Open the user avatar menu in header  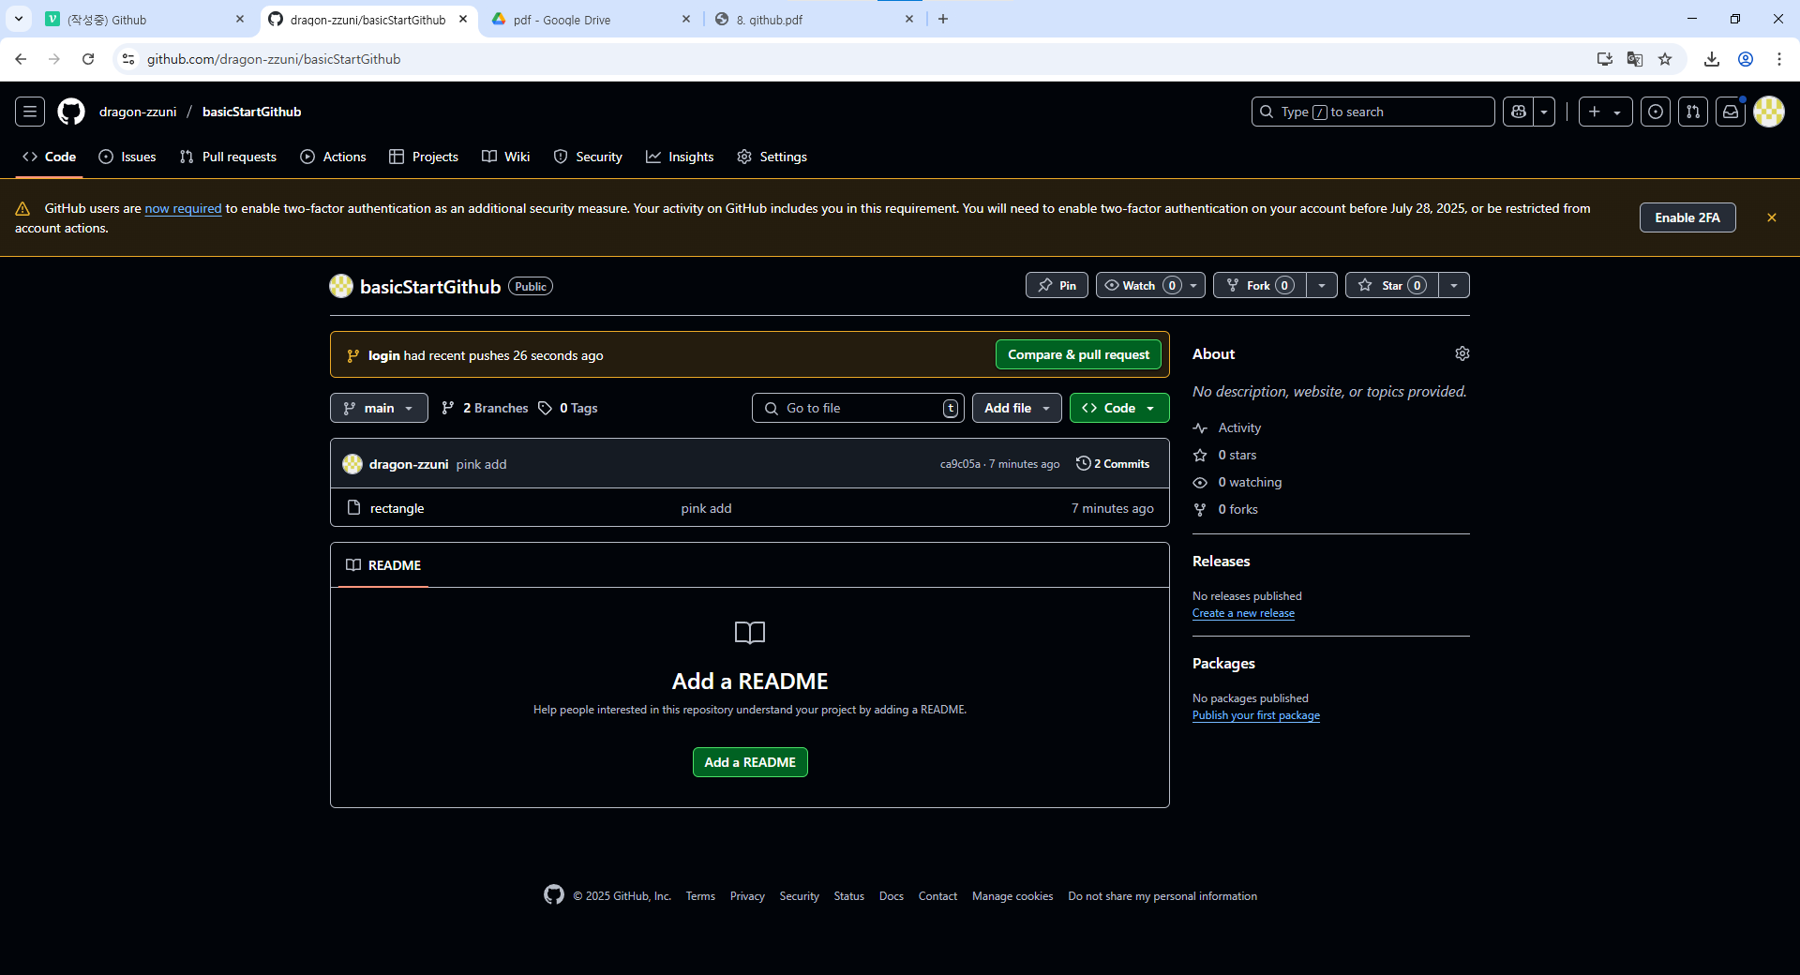click(1769, 112)
